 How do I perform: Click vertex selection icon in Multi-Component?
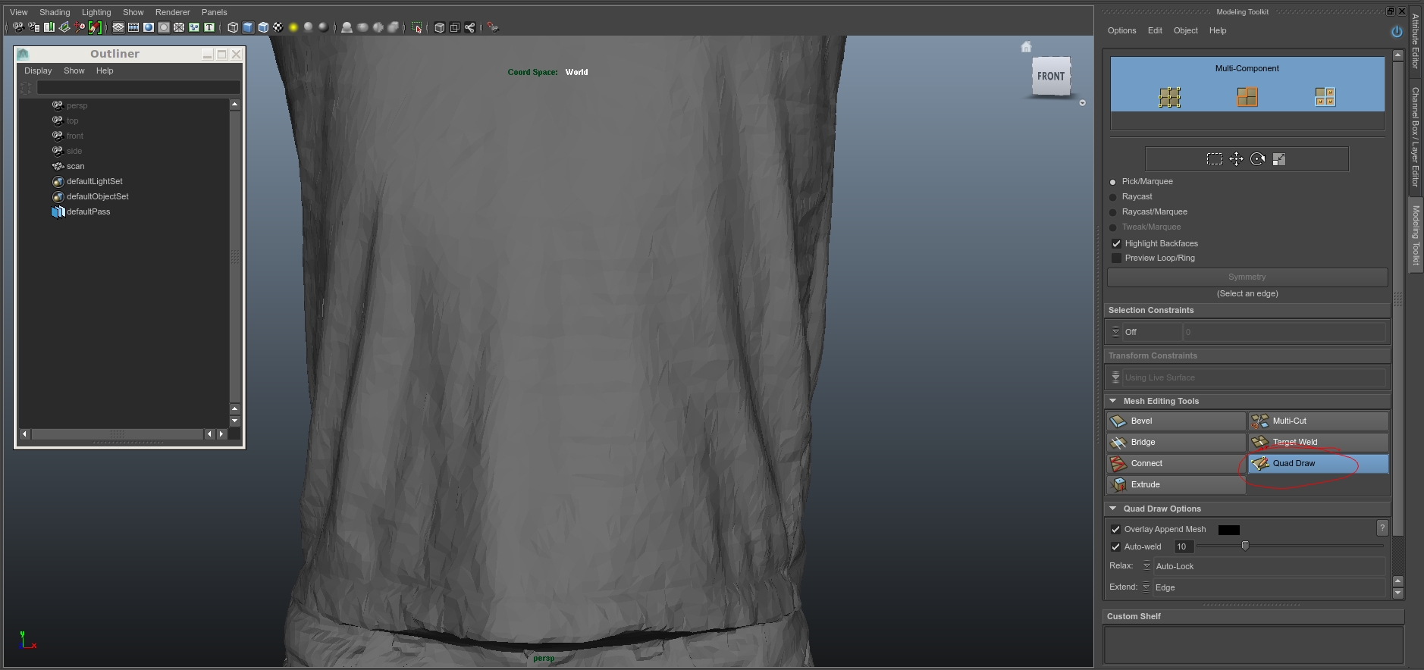[x=1170, y=97]
